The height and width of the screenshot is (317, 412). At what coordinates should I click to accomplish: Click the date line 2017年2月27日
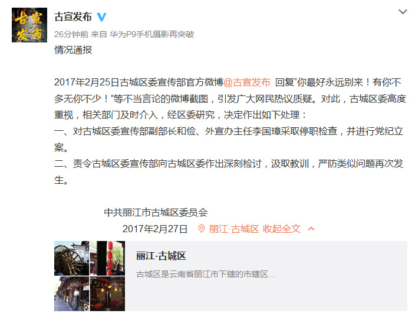tap(155, 229)
